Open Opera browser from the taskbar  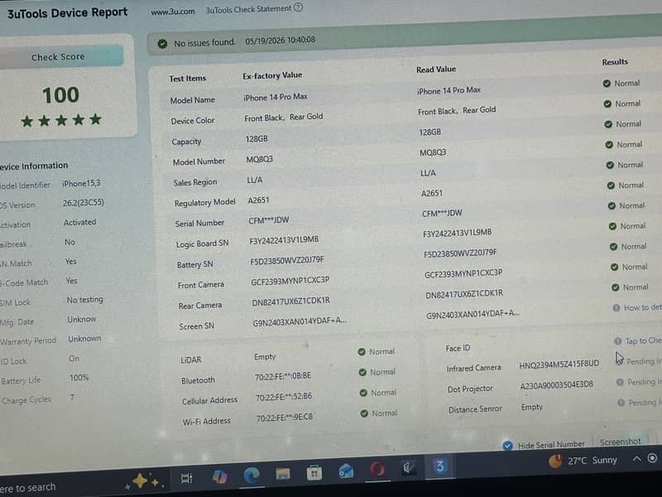377,469
